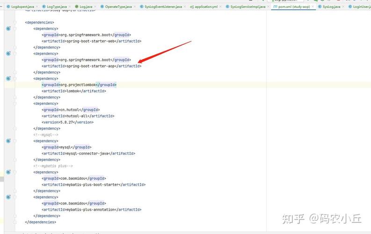Click the gutter icon beside mybatis-plus-annotation dependency
The image size is (371, 234).
8,197
